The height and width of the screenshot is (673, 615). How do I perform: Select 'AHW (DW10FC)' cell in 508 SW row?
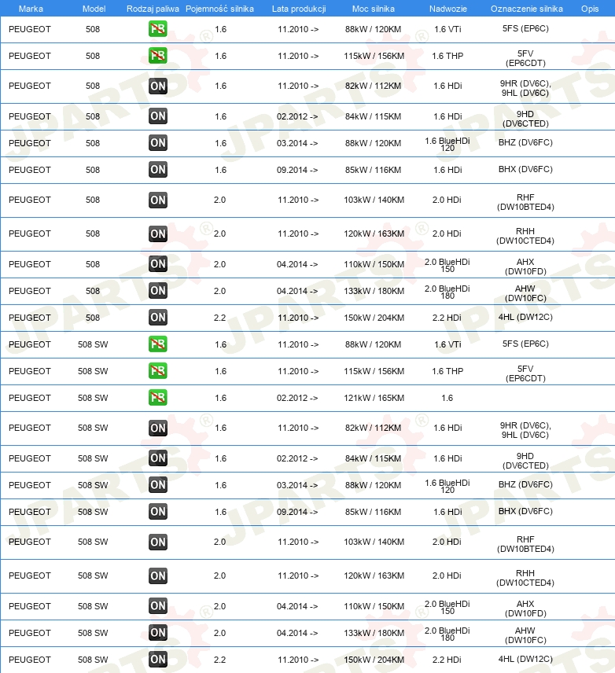pos(525,635)
